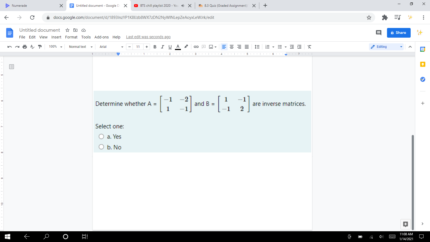Screen dimensions: 430x242
Task: Select the 'b. No' radio button
Action: (101, 147)
